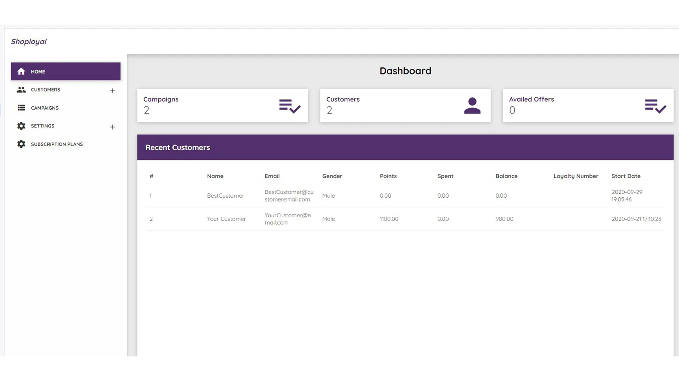Image resolution: width=679 pixels, height=381 pixels.
Task: Select the BestCustomer name in table
Action: [225, 196]
